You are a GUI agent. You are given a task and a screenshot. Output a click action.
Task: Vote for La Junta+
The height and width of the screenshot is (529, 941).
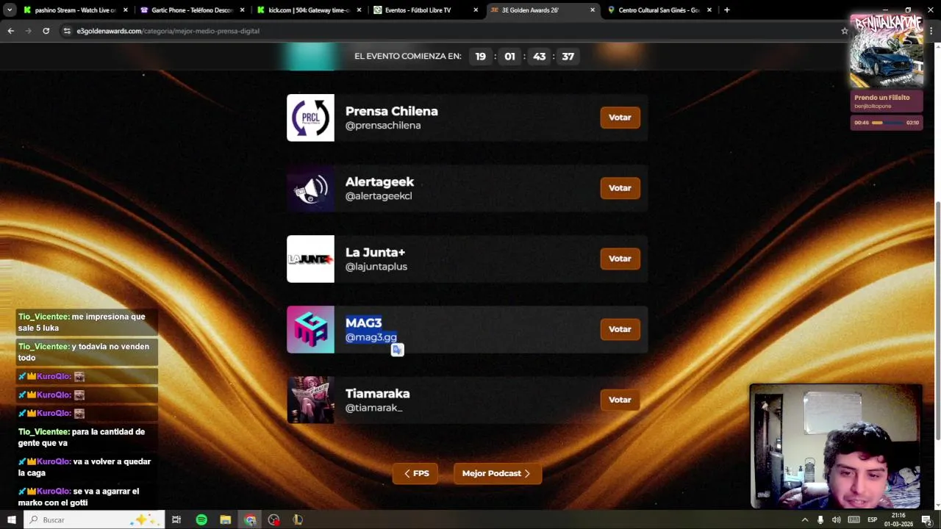point(620,259)
